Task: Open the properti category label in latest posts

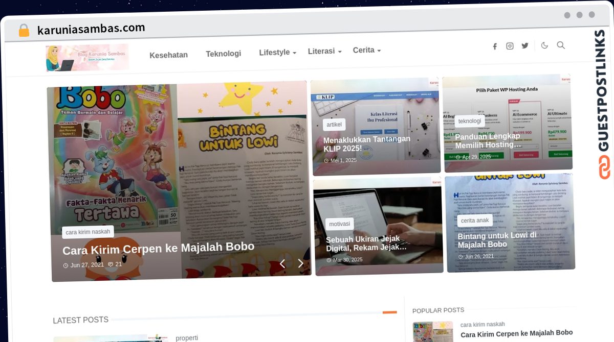Action: (x=187, y=338)
